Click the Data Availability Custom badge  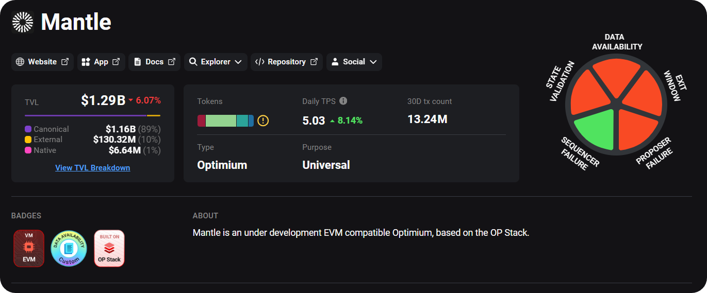pyautogui.click(x=69, y=248)
